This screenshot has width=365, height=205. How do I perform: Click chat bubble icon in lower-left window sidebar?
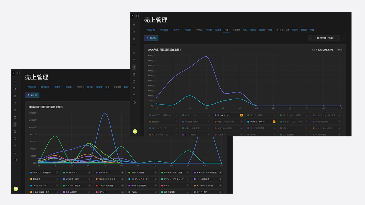[15, 153]
